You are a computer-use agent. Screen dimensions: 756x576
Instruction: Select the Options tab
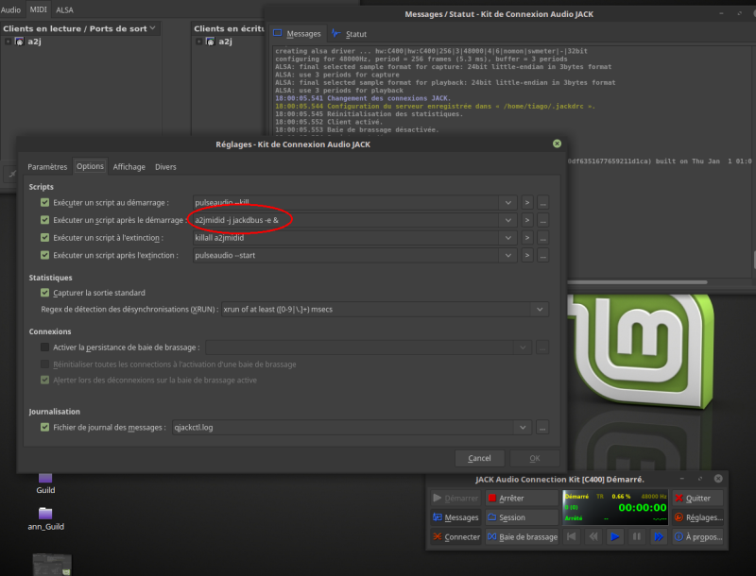[90, 166]
